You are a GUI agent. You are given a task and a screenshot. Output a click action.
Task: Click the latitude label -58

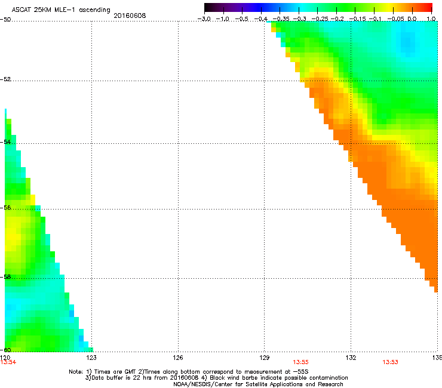click(5, 277)
